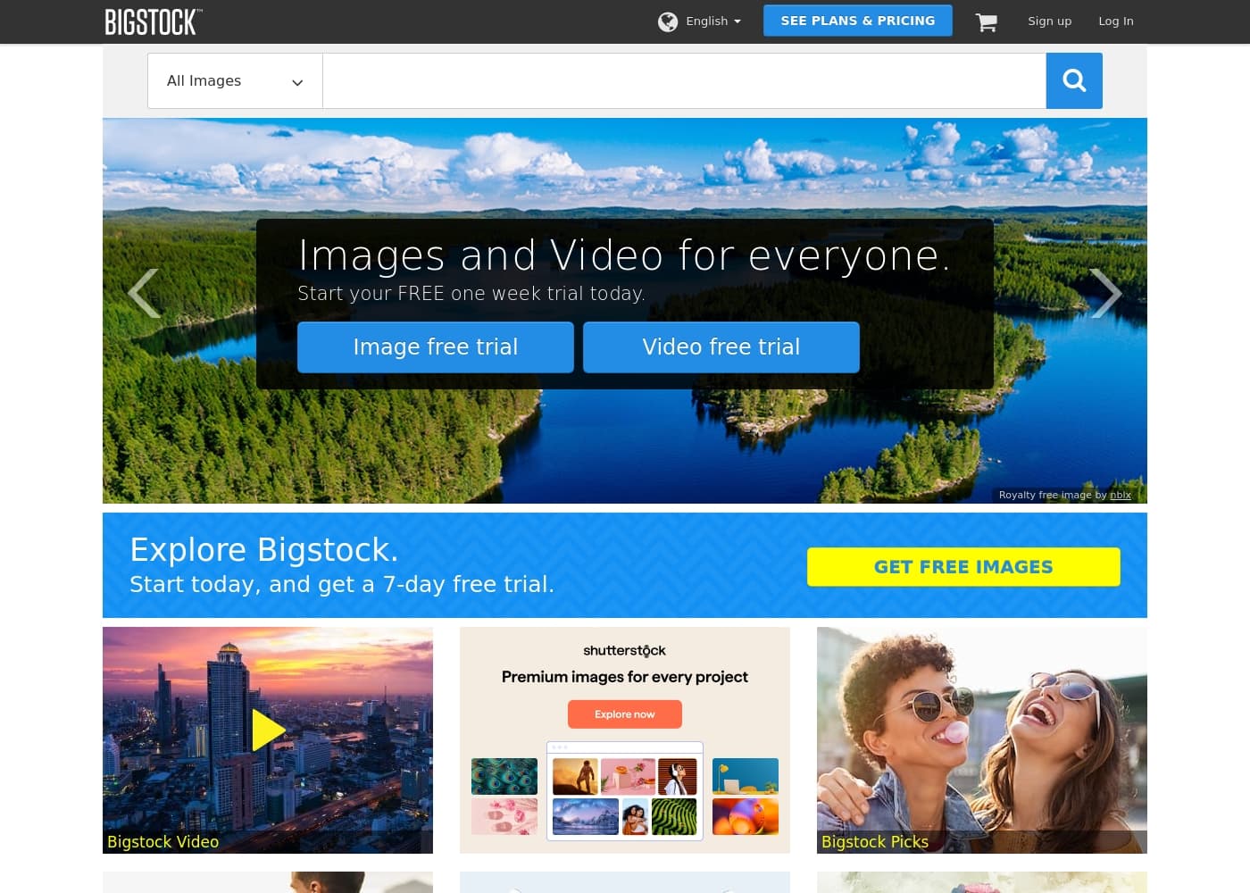Click the magnifying glass search button
Image resolution: width=1250 pixels, height=893 pixels.
pos(1073,81)
